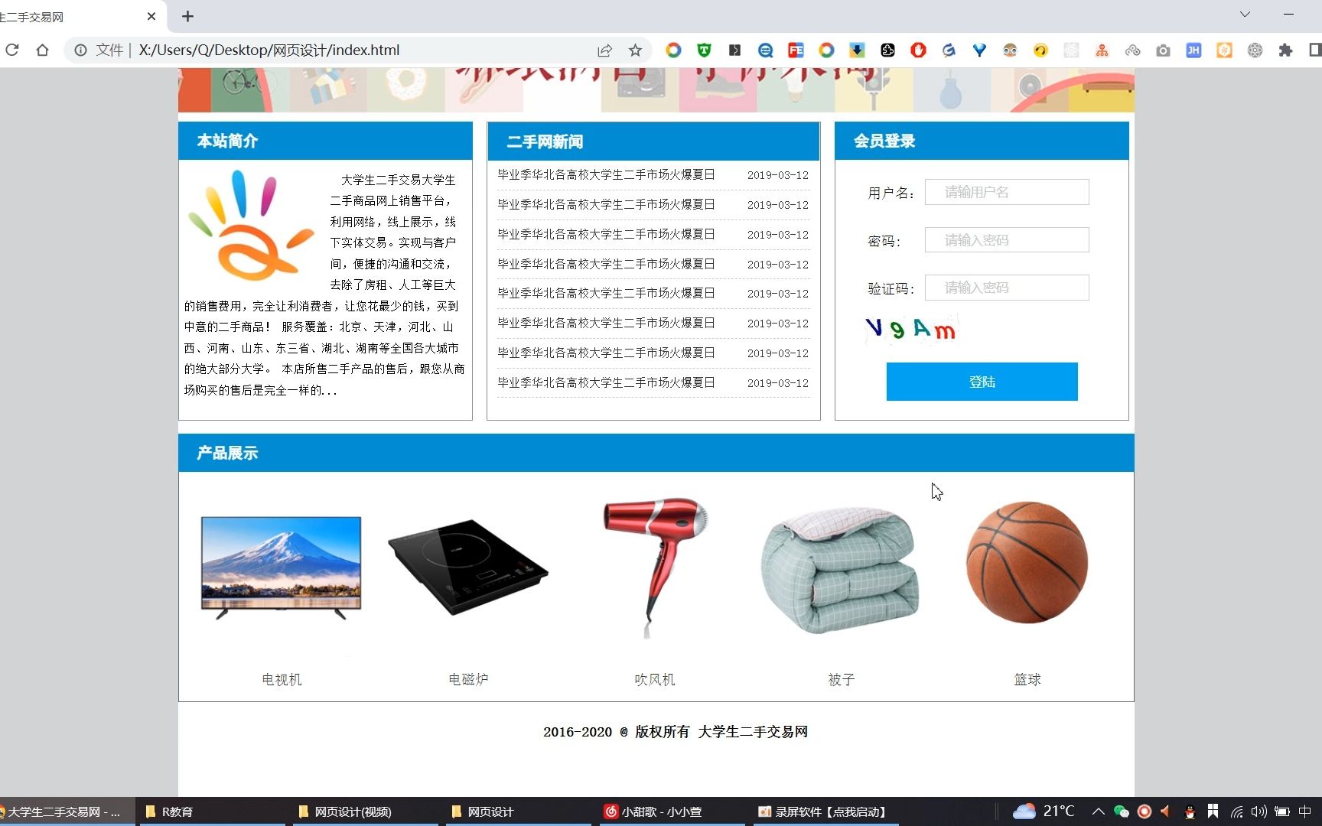This screenshot has height=826, width=1322.
Task: Click the 吹风机 hair dryer image
Action: tap(655, 567)
